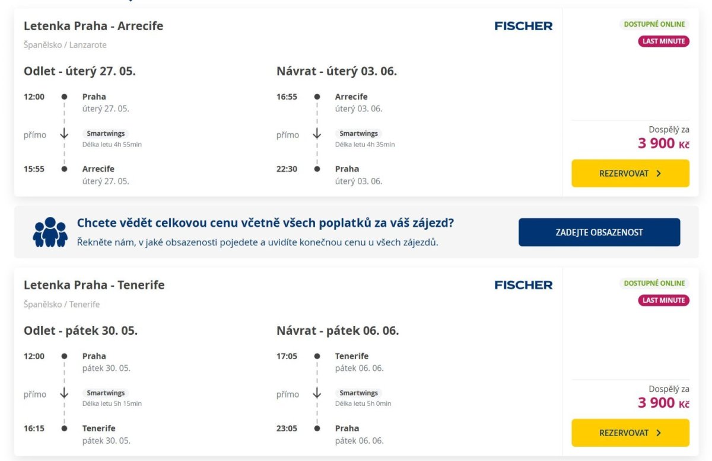Click the Dostupné online badge on Arrecife offer
This screenshot has width=712, height=461.
654,24
